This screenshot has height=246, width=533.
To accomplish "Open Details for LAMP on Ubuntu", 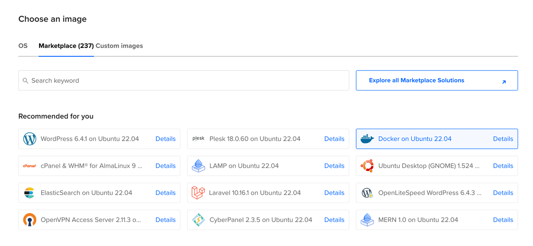I will pos(334,166).
